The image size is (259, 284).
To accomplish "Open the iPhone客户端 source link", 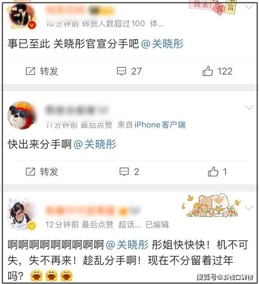I will pos(160,125).
